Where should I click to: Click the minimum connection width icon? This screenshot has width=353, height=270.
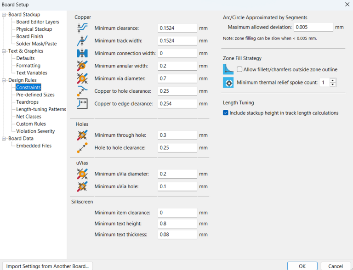82,53
